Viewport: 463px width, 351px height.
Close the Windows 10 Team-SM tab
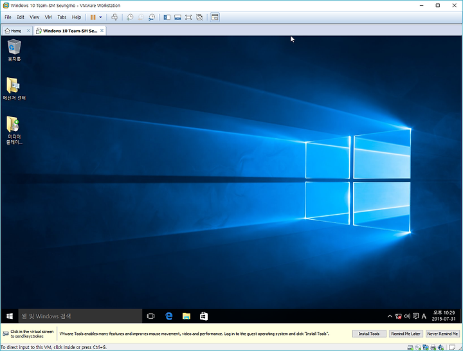[x=102, y=31]
